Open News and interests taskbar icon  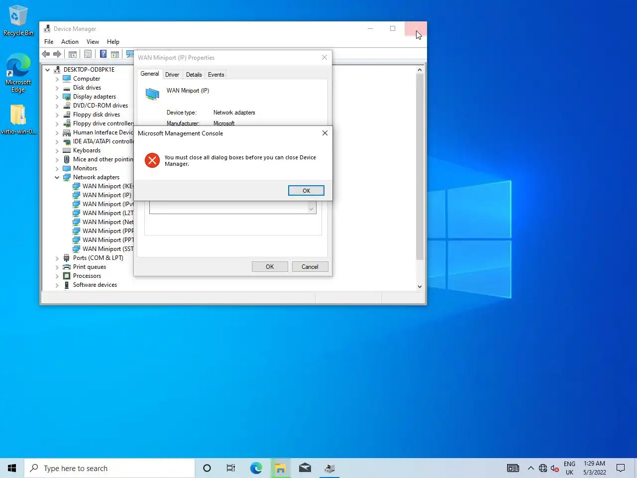click(513, 468)
